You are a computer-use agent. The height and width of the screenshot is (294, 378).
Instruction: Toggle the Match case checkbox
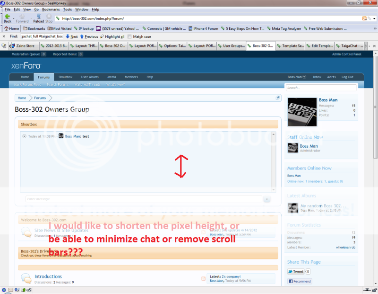130,36
